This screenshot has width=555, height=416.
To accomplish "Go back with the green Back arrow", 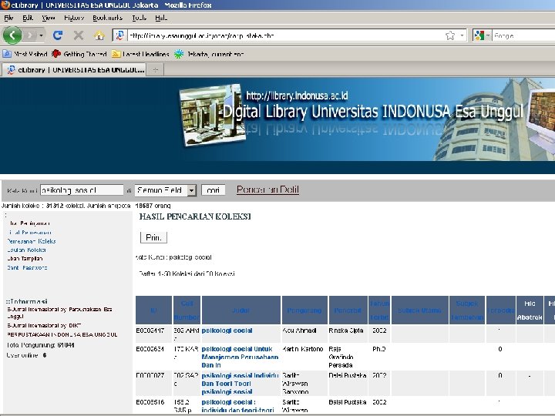I will tap(12, 35).
